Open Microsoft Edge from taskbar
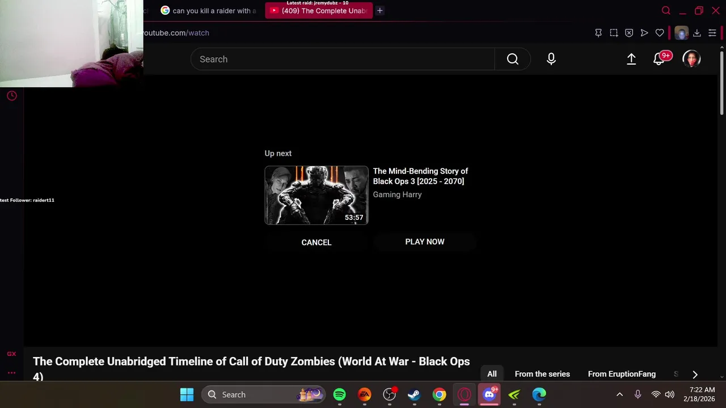This screenshot has height=408, width=726. click(x=539, y=394)
